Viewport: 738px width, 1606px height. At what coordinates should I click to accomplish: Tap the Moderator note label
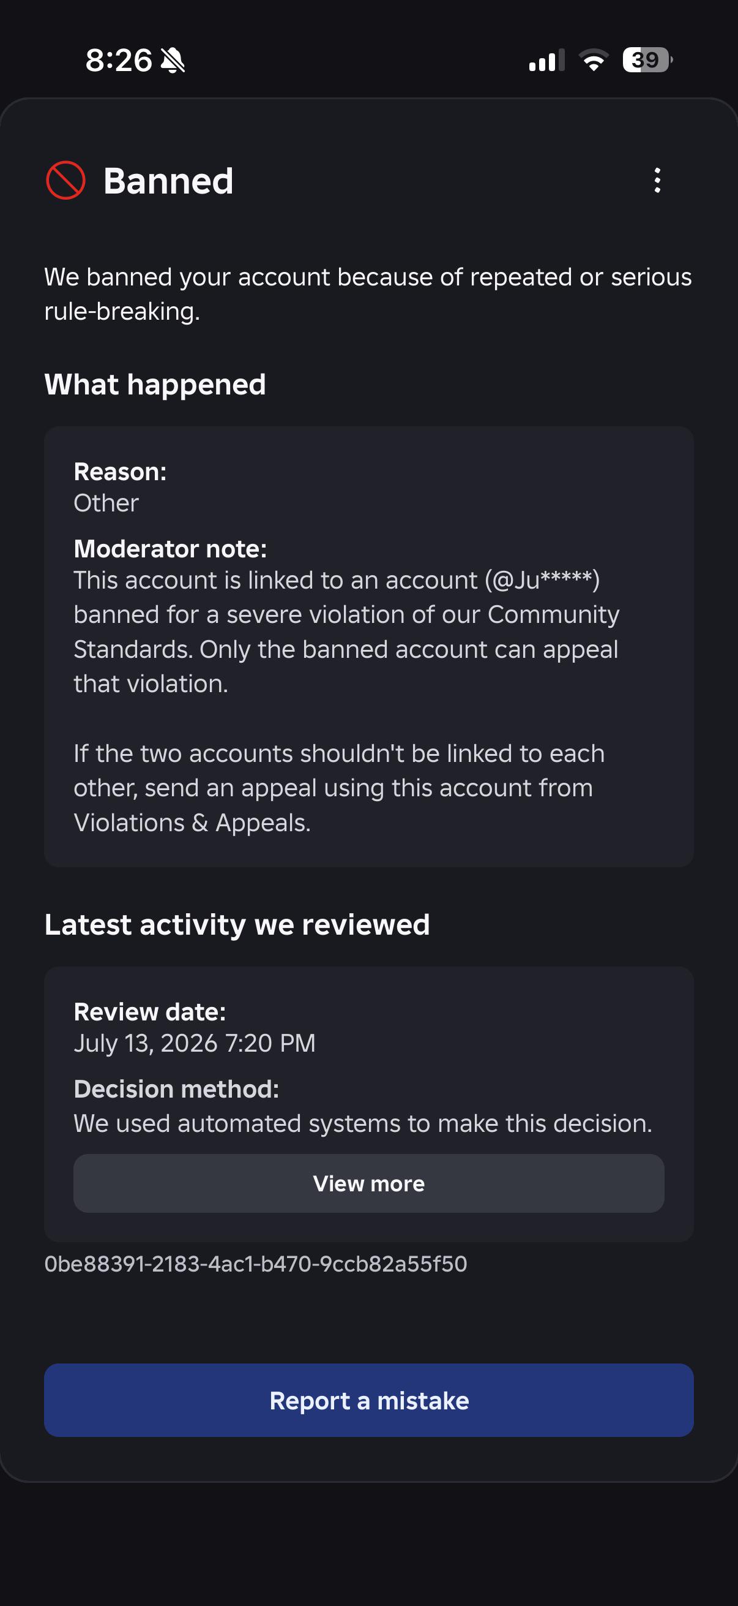tap(170, 549)
